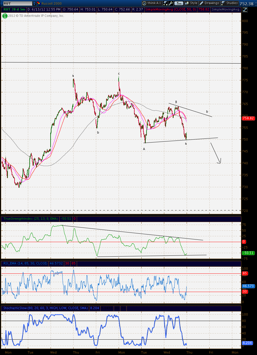This screenshot has height=355, width=257.
Task: Click the flask quick-study icon
Action: pos(165,3)
